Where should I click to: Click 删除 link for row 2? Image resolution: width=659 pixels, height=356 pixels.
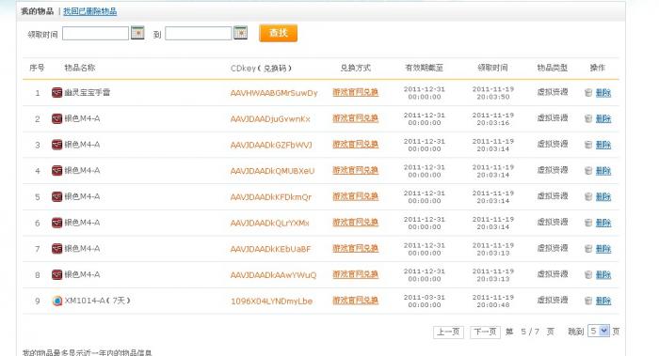pyautogui.click(x=603, y=118)
